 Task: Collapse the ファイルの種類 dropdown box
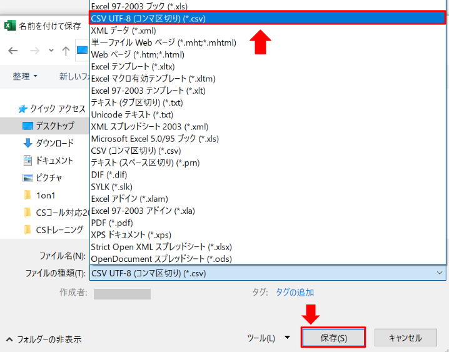pyautogui.click(x=268, y=273)
